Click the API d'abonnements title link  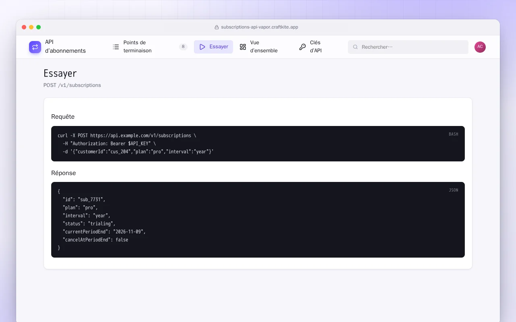click(x=65, y=47)
